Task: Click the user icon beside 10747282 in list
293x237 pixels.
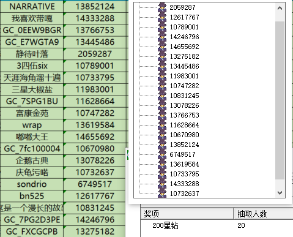Action: (x=162, y=86)
